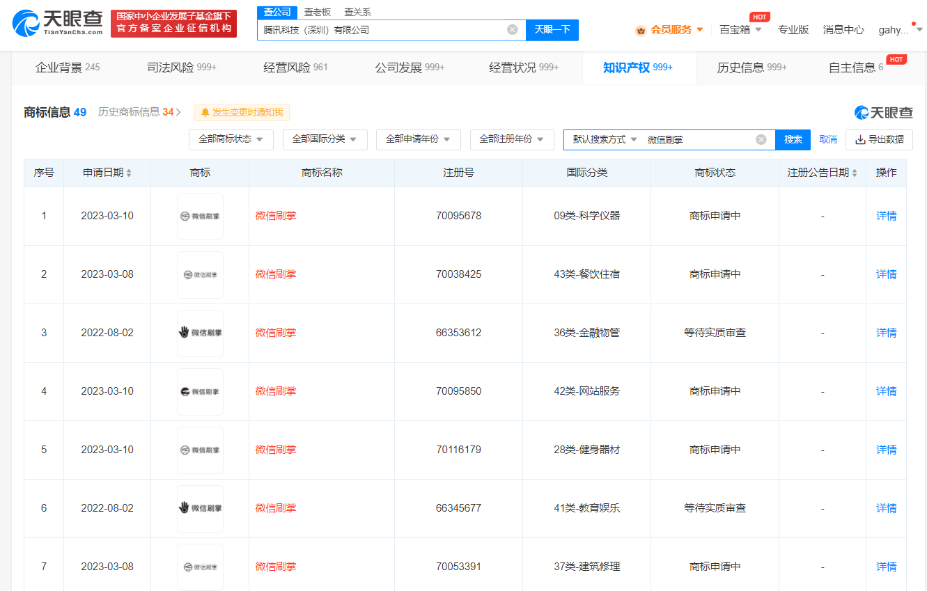The height and width of the screenshot is (591, 927).
Task: Open trademark image for 70053391
Action: [200, 567]
